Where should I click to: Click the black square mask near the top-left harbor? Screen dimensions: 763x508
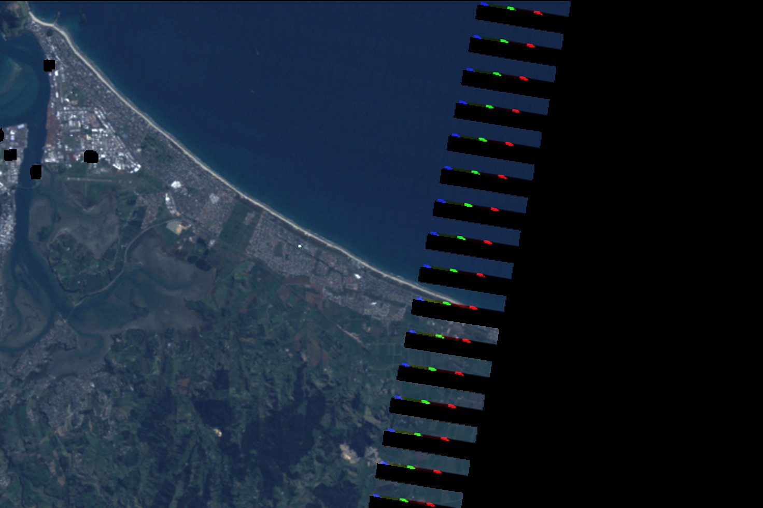pyautogui.click(x=49, y=65)
